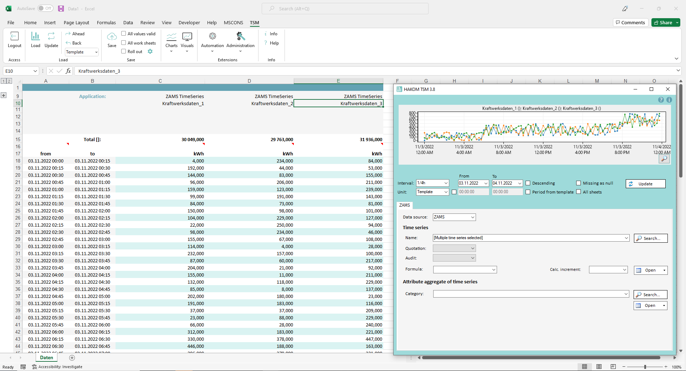686x371 pixels.
Task: Click the Name Box showing E10
Action: [21, 71]
